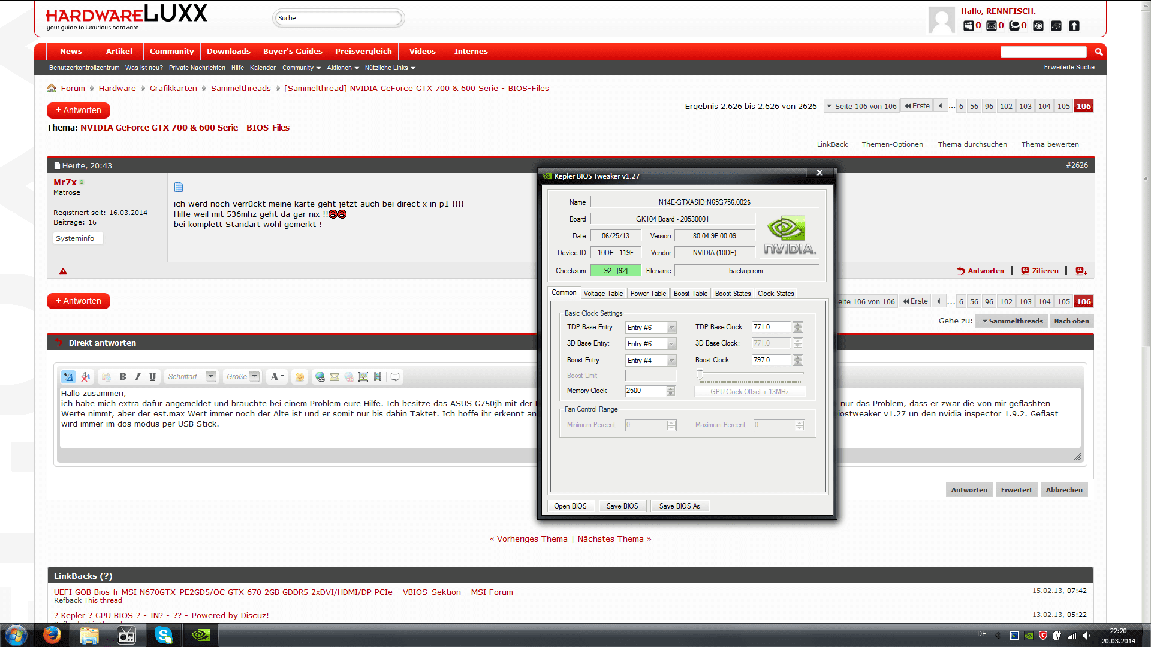This screenshot has width=1151, height=647.
Task: Click the Suche search field at top
Action: (339, 18)
